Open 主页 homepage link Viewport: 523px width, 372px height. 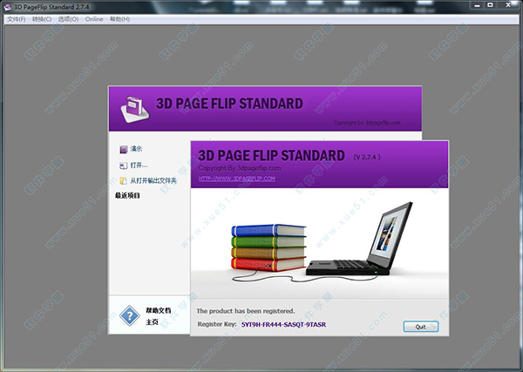click(x=152, y=322)
